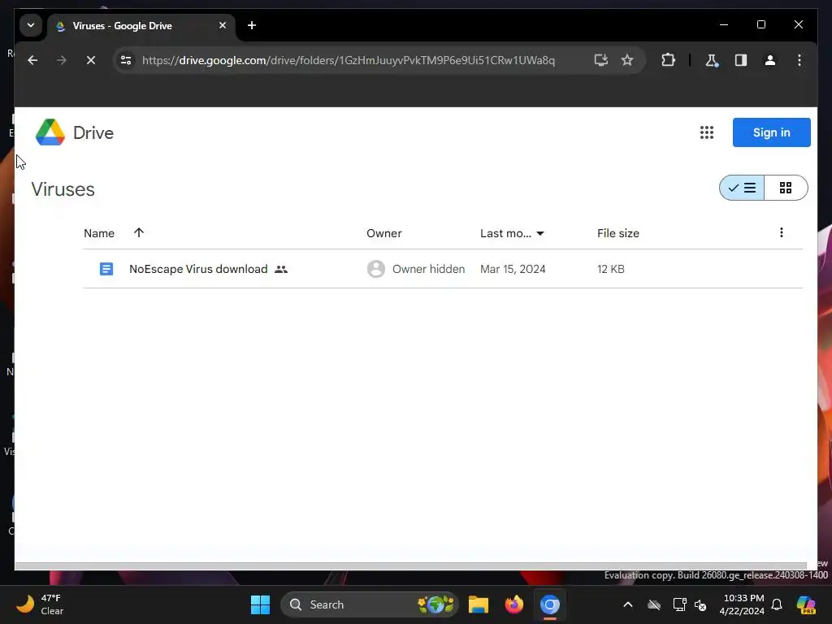Minimize the Chrome window
832x624 pixels.
coord(724,24)
